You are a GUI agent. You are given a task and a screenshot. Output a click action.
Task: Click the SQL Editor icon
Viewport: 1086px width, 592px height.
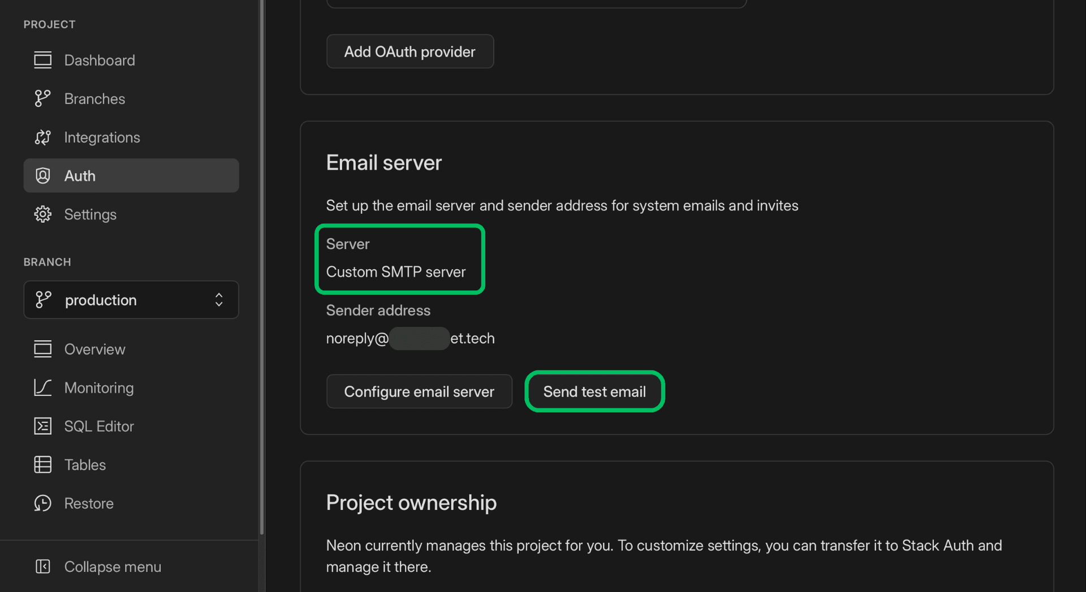pos(42,426)
